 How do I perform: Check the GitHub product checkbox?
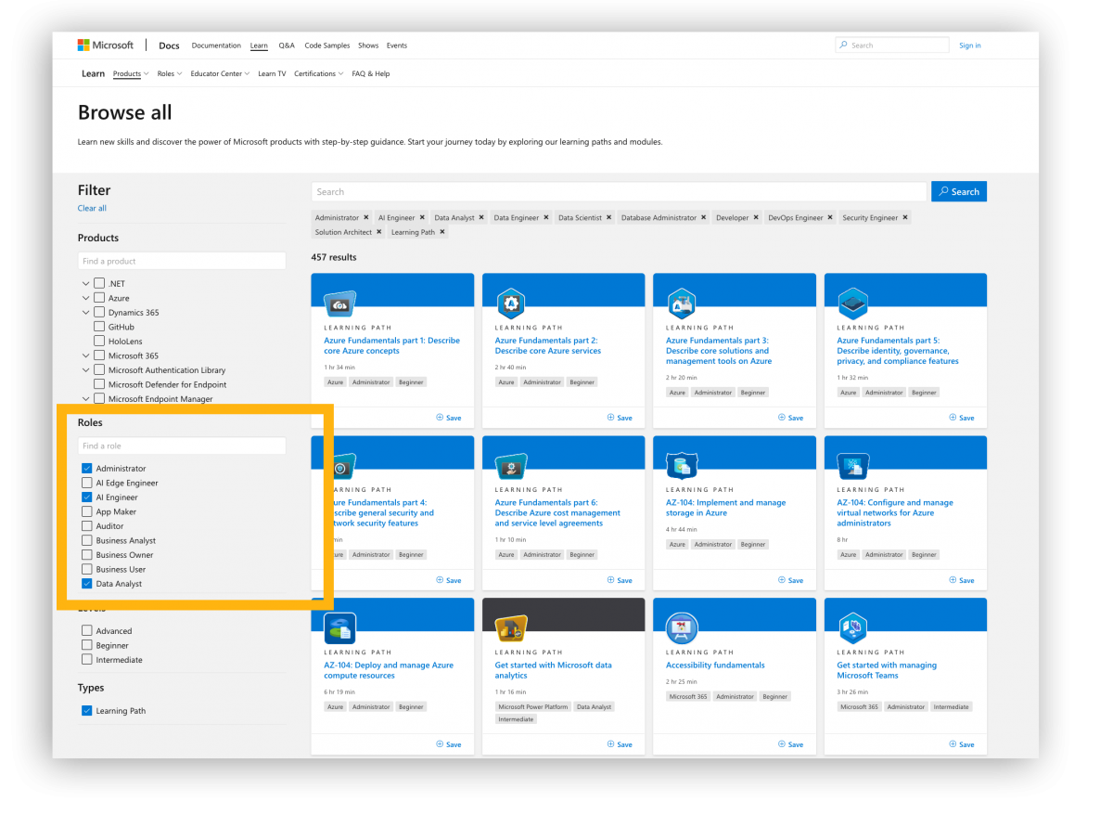pos(99,327)
